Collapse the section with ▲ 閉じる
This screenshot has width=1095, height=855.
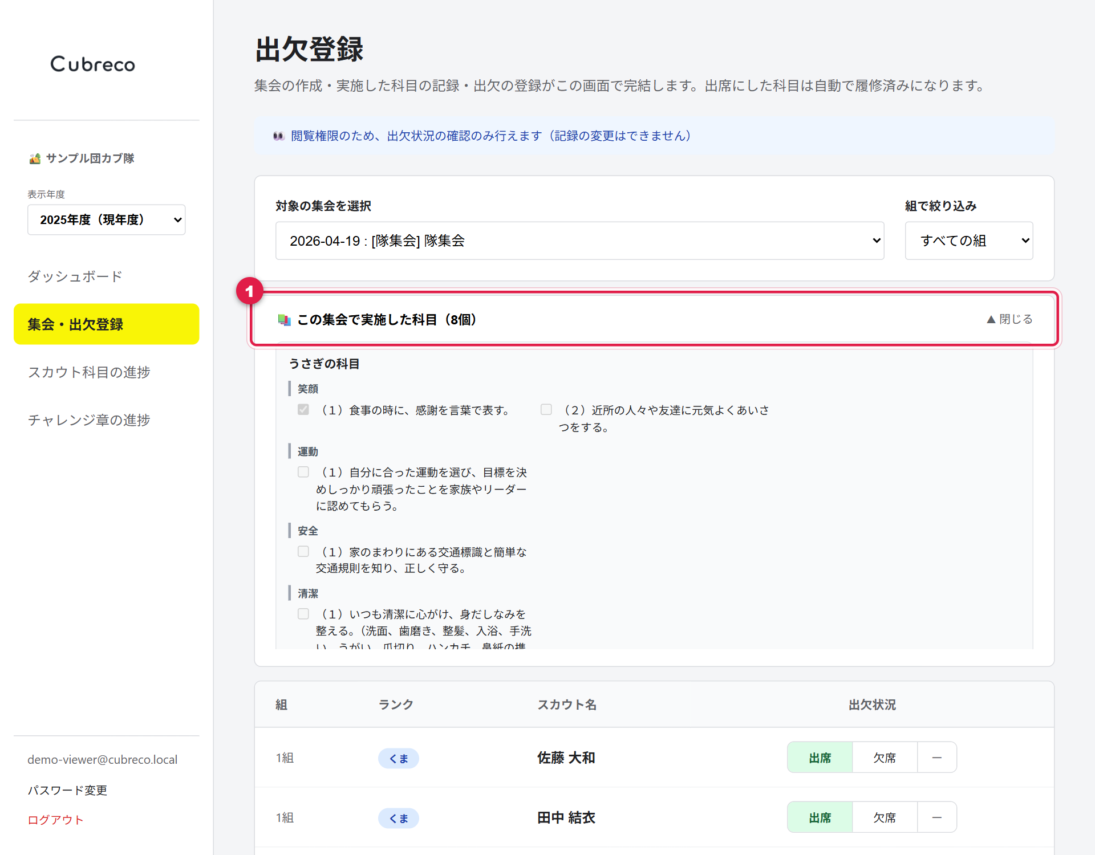(1009, 319)
